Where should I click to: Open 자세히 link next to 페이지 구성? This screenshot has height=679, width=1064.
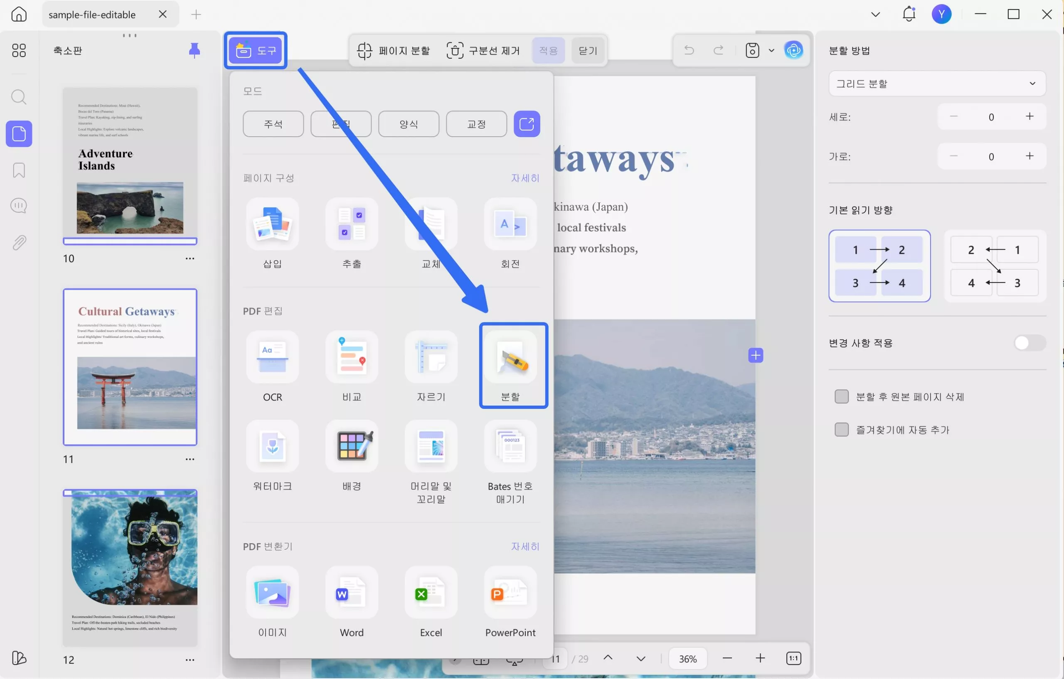tap(525, 178)
